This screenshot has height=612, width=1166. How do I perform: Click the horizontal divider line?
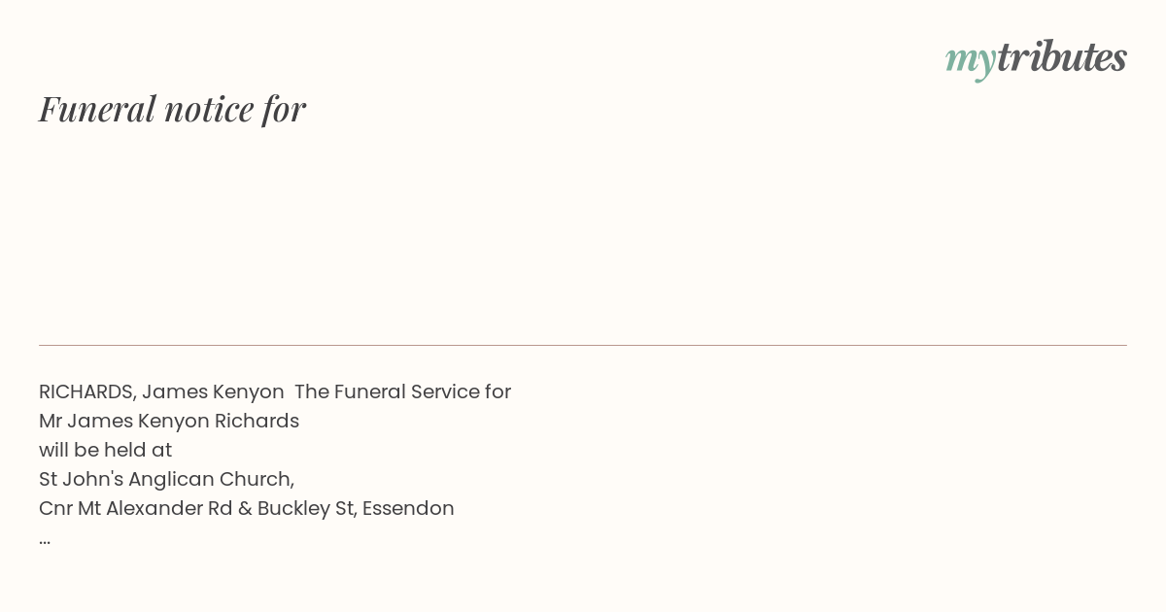pos(583,345)
